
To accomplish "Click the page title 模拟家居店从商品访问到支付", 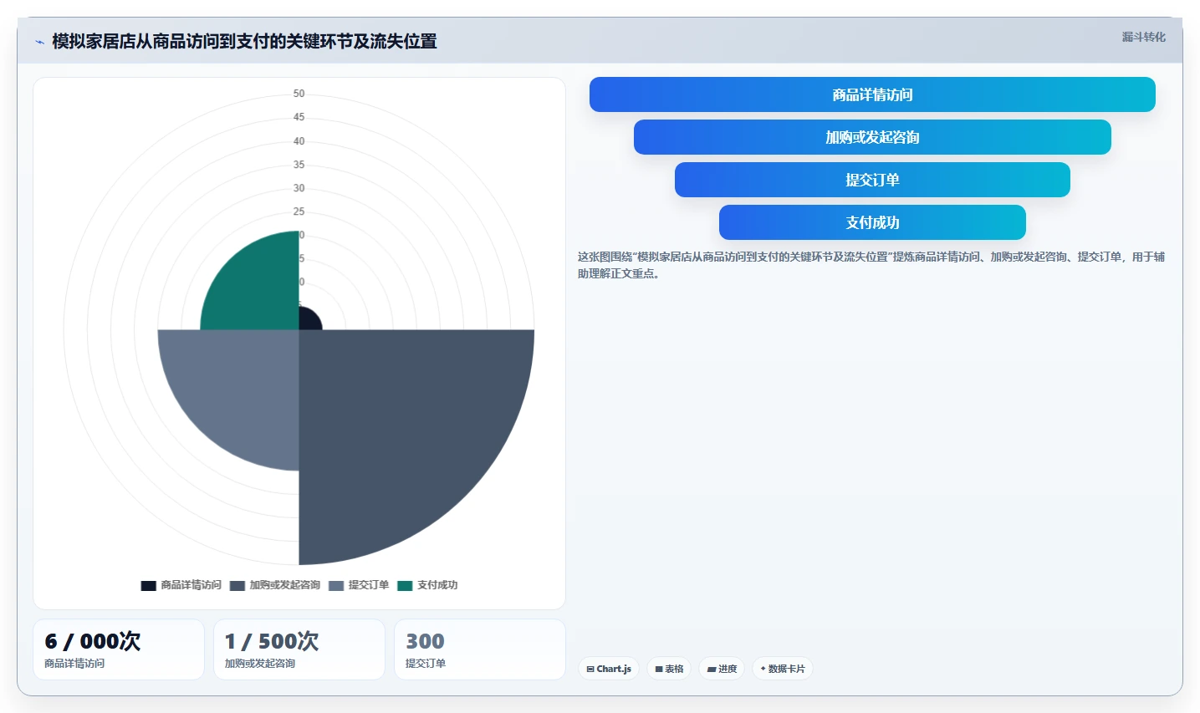I will click(244, 41).
